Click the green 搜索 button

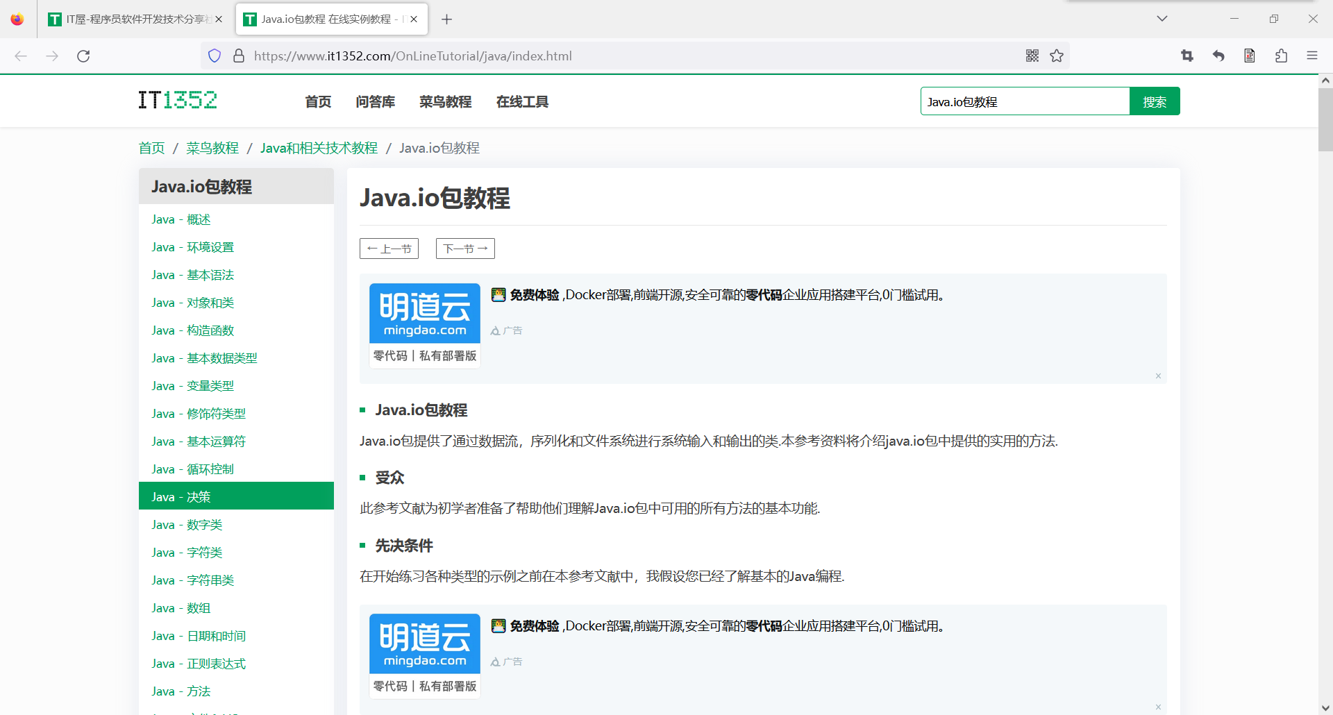tap(1155, 101)
